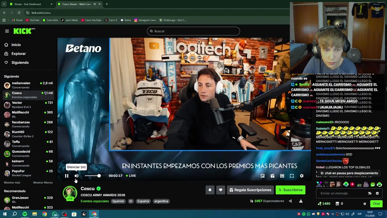Go to the Kick logo home

[x=24, y=31]
